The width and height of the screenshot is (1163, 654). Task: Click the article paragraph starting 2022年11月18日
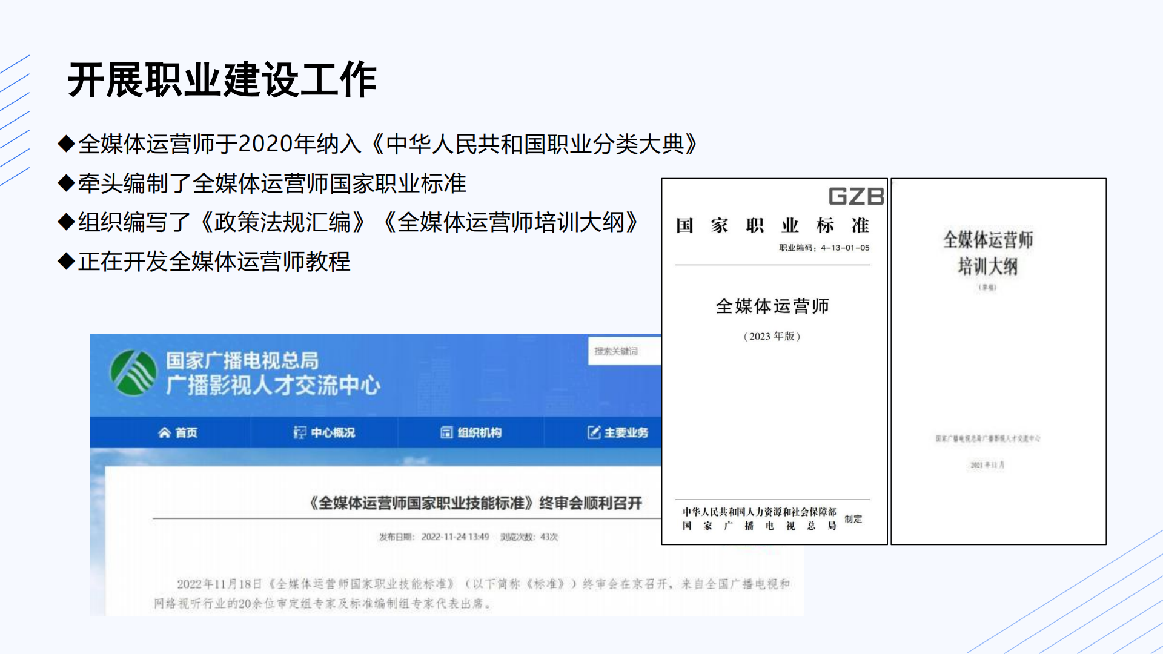[472, 593]
